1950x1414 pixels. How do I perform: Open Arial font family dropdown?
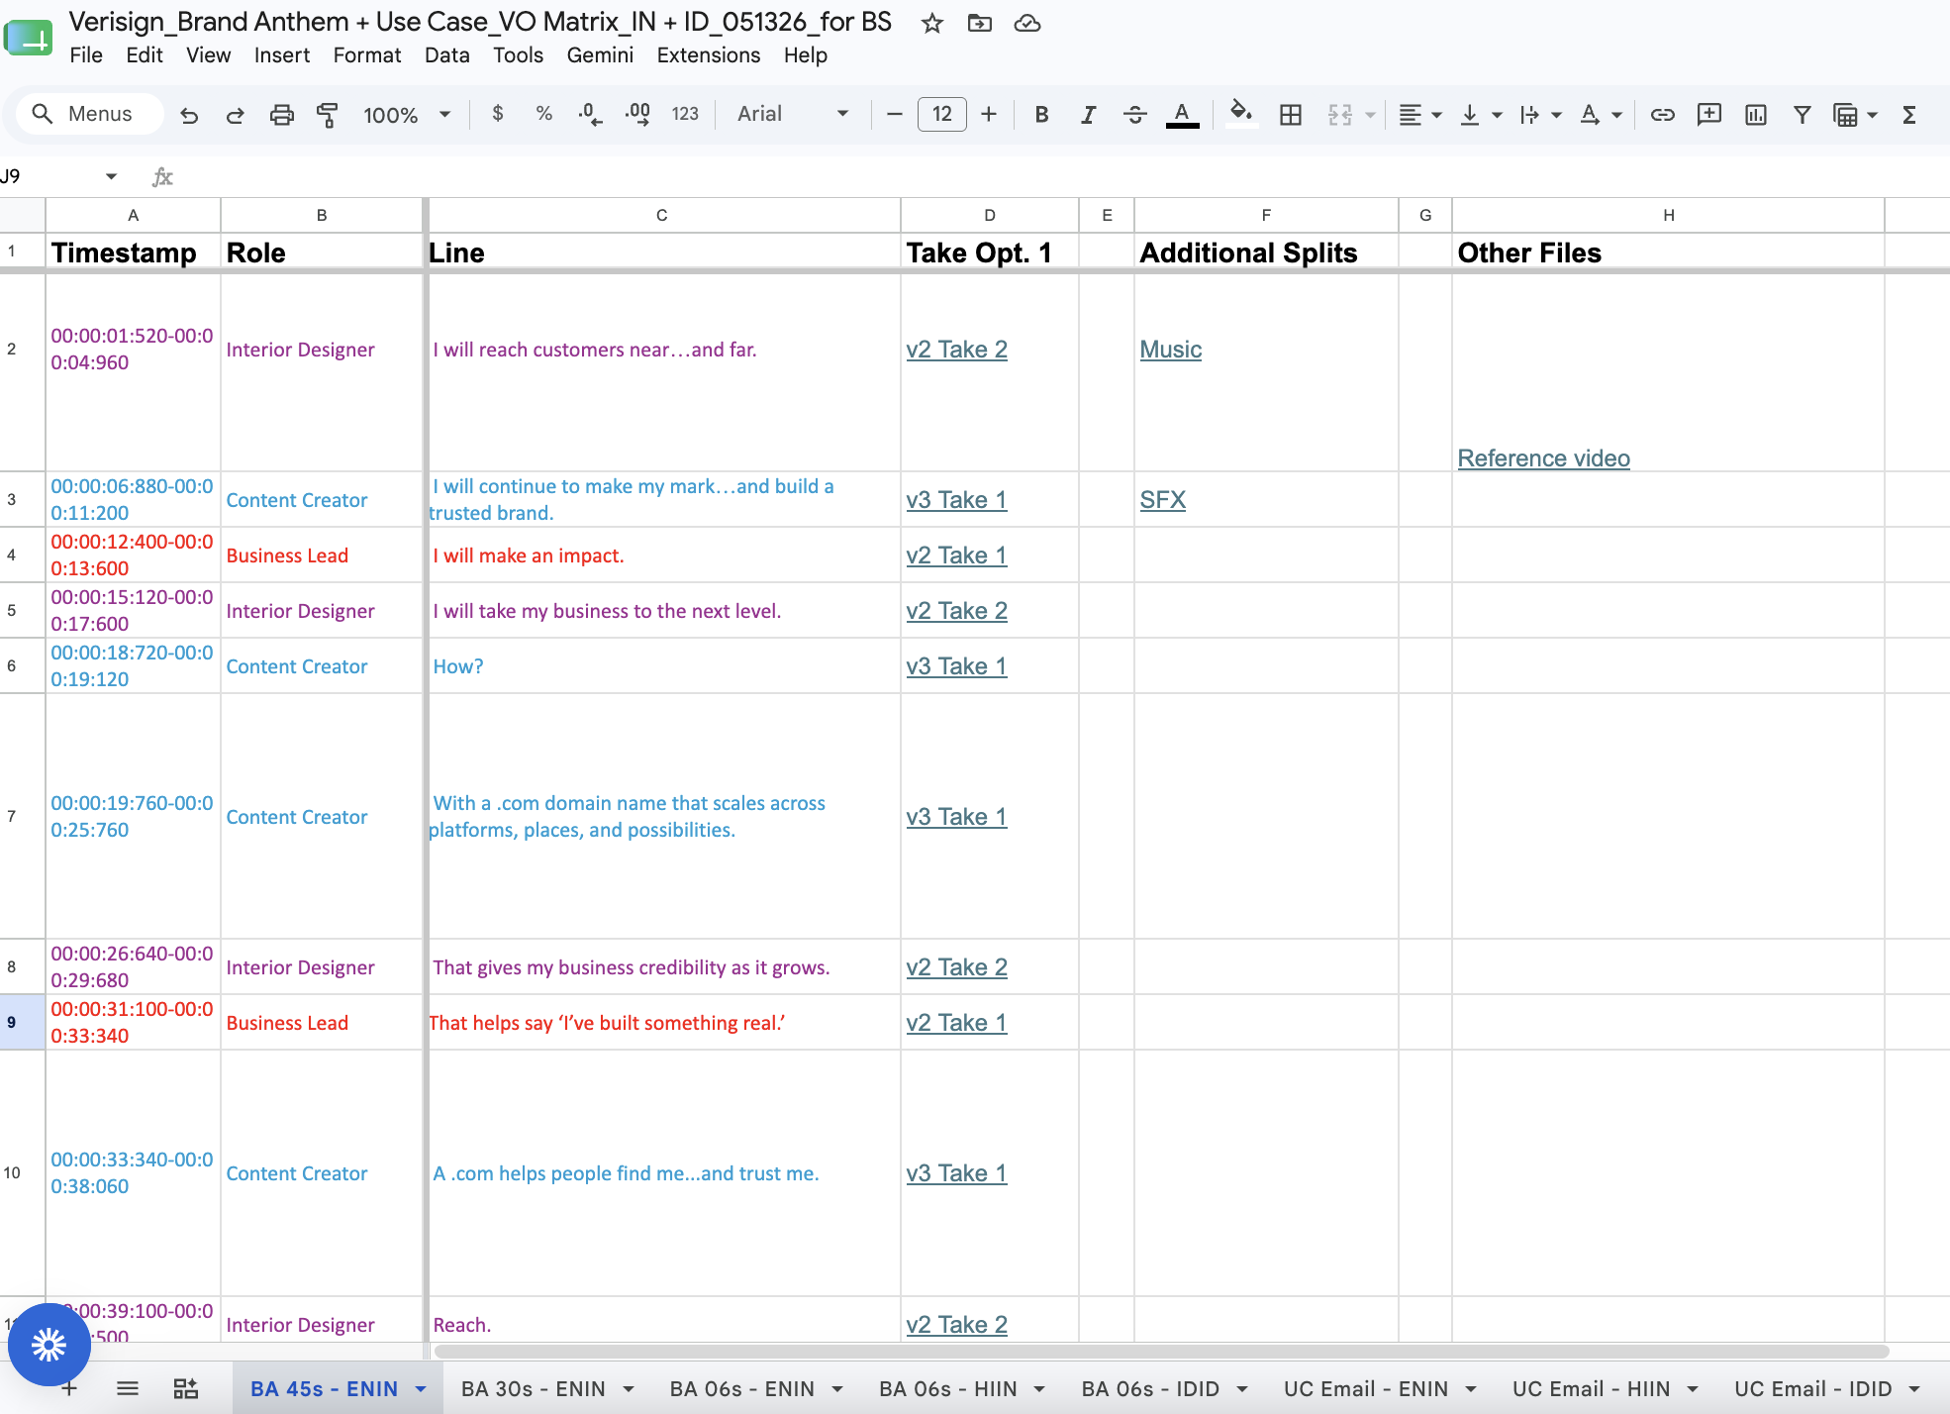coord(793,114)
